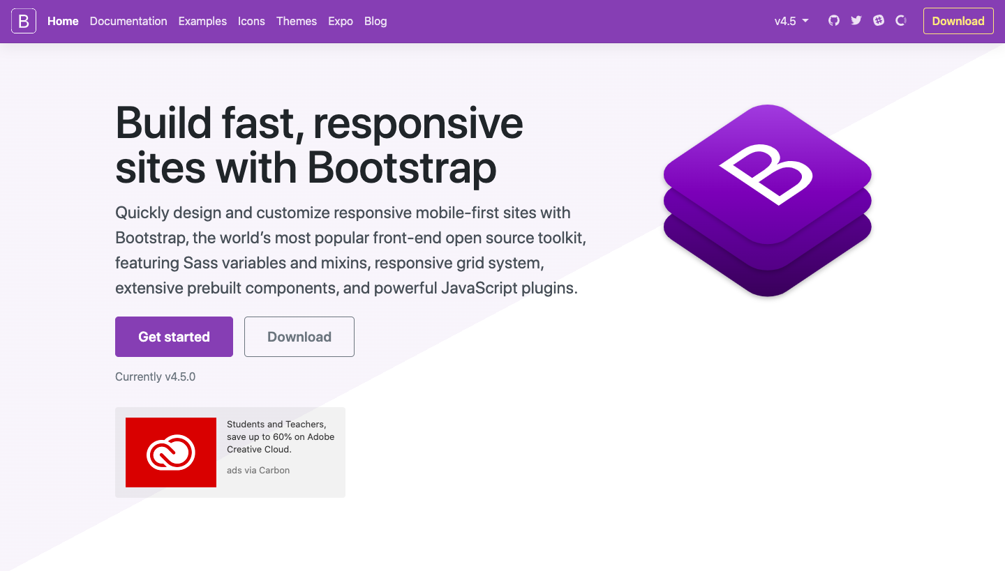Click the 'Quickly design and customize' paragraph
The width and height of the screenshot is (1005, 571).
coord(350,250)
